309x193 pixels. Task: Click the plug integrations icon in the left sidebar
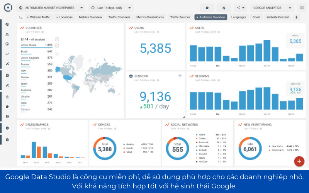pyautogui.click(x=7, y=107)
